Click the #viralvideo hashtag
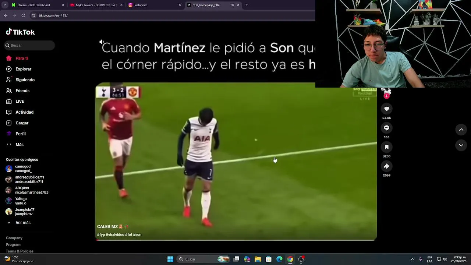The height and width of the screenshot is (265, 471). point(115,234)
